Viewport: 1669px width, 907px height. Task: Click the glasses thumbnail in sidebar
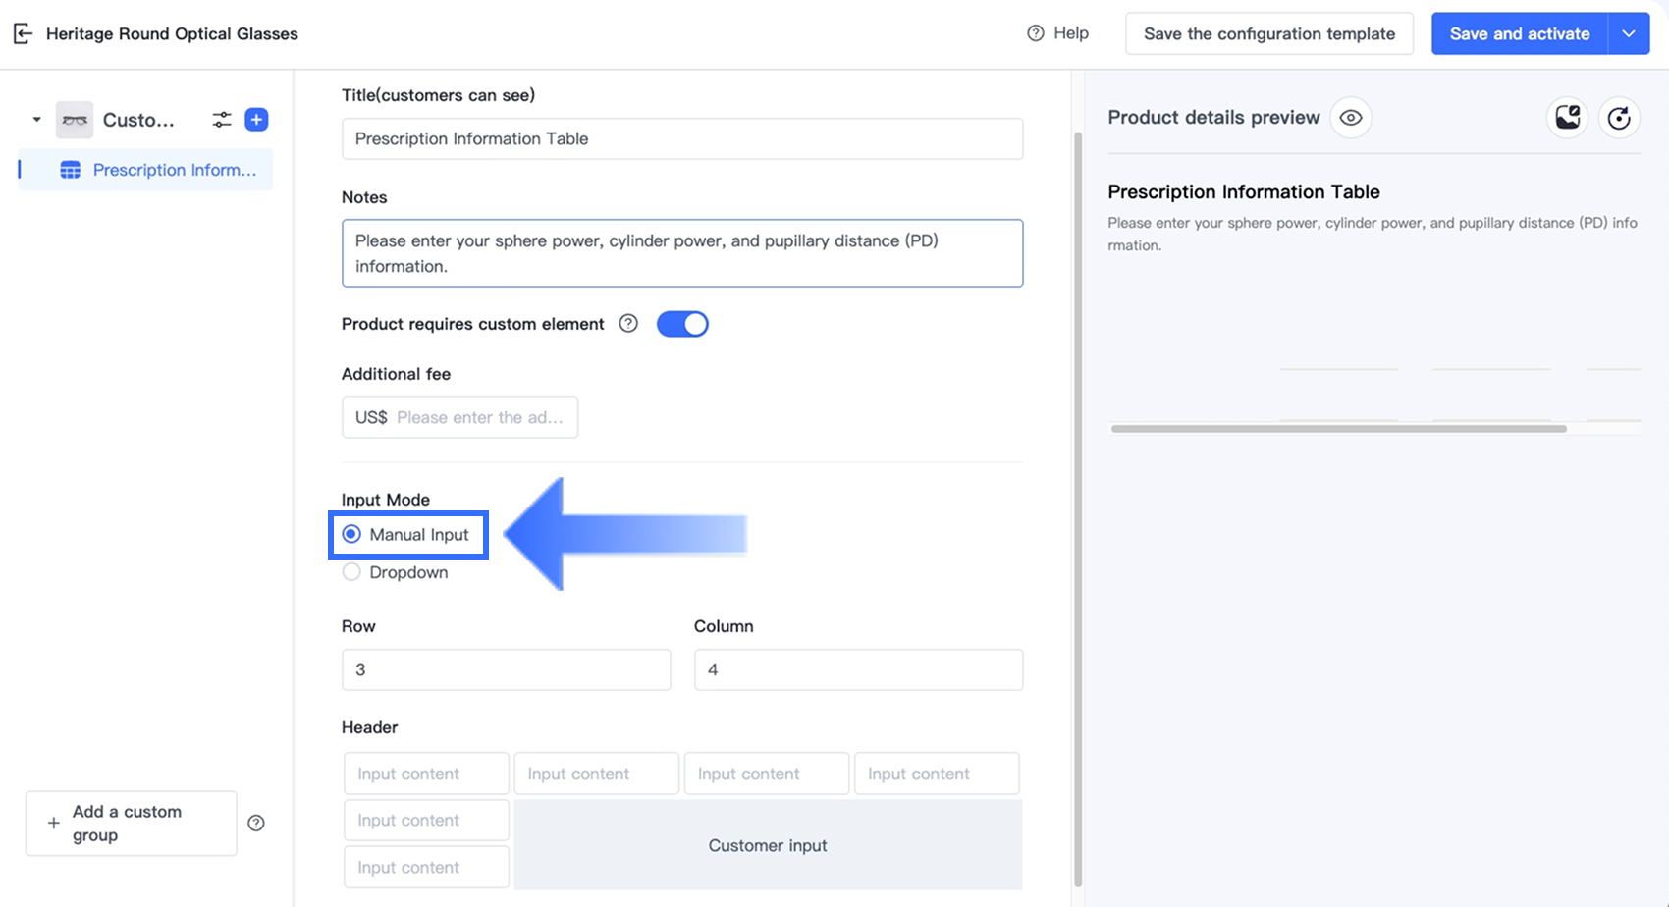[75, 120]
